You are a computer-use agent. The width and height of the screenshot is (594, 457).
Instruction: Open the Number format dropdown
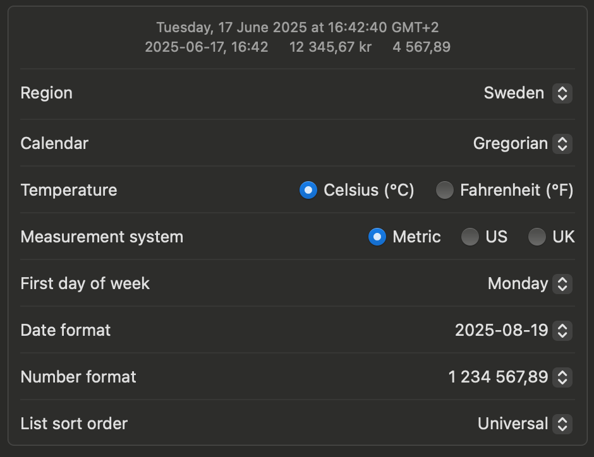click(498, 377)
